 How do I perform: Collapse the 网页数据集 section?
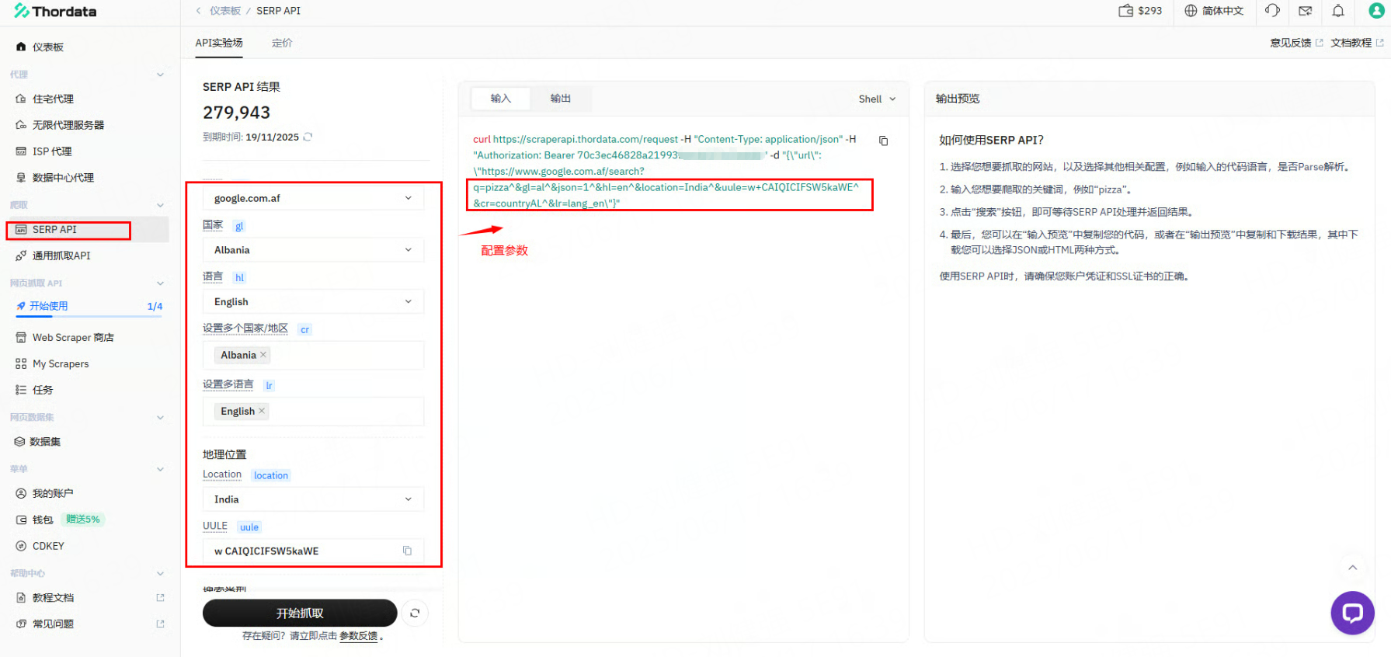160,418
